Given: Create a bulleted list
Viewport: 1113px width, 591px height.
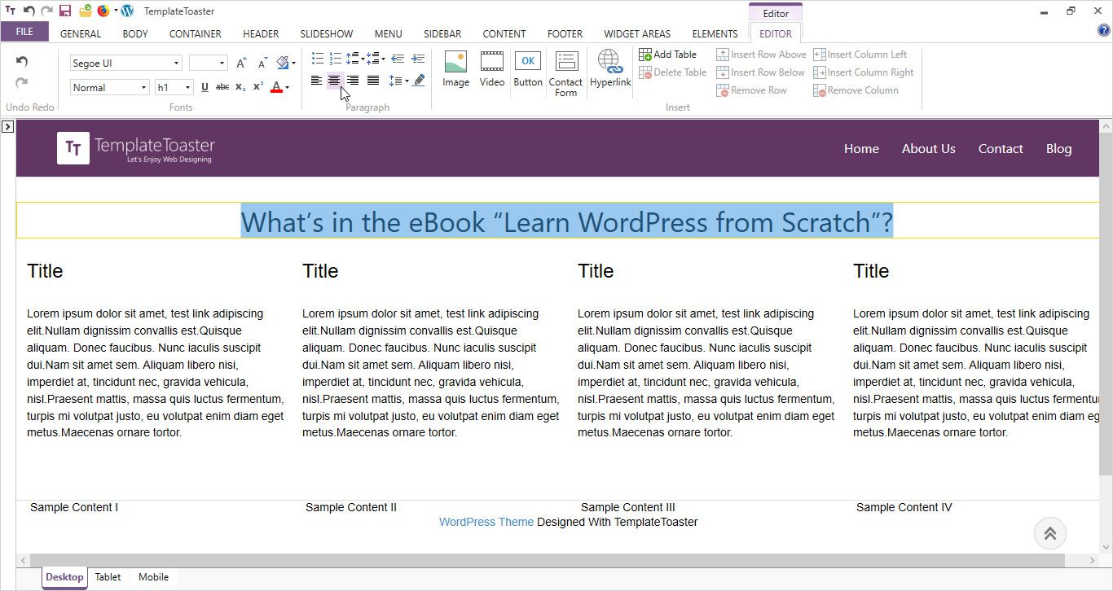Looking at the screenshot, I should (317, 59).
